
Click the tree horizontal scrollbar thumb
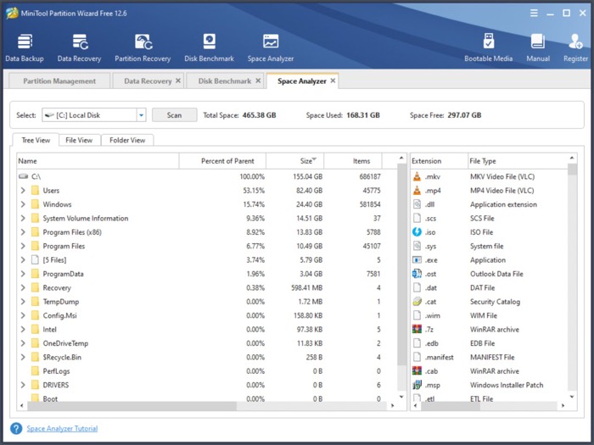coord(132,406)
